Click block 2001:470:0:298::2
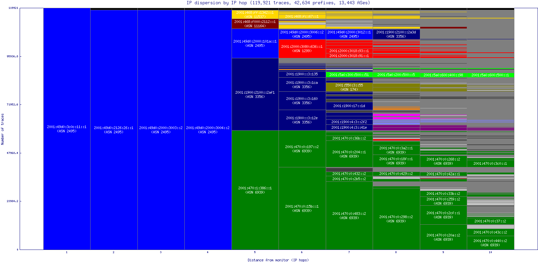 coord(396,219)
